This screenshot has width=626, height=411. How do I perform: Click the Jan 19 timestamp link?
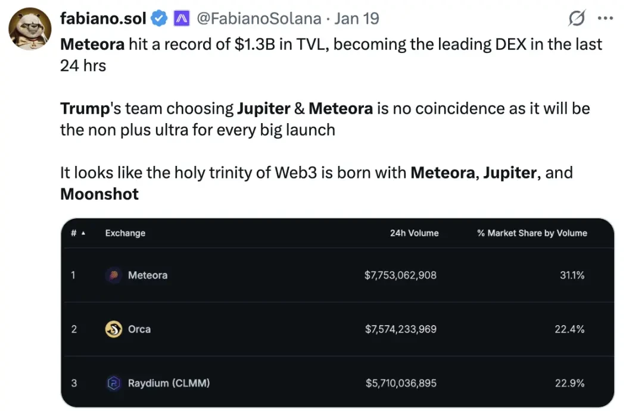[x=357, y=18]
